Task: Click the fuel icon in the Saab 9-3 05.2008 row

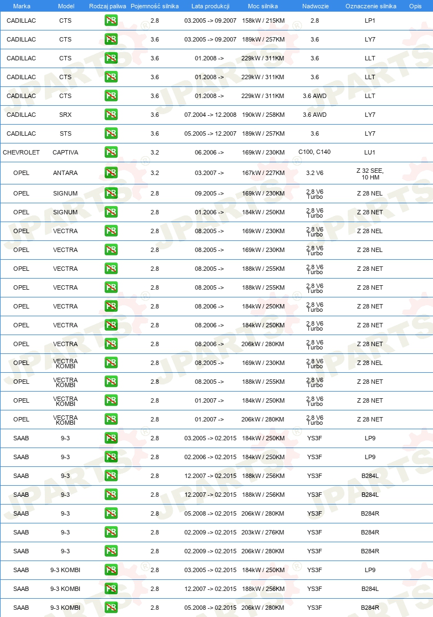Action: (x=111, y=513)
